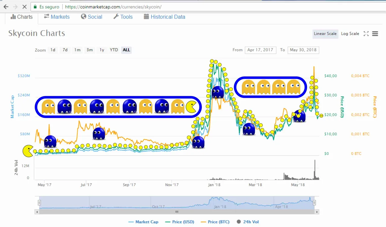
Task: Click the navigator scrollbar thumb grip
Action: [x=177, y=212]
